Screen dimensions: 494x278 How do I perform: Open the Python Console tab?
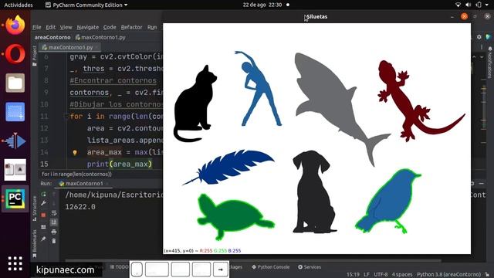click(x=270, y=267)
